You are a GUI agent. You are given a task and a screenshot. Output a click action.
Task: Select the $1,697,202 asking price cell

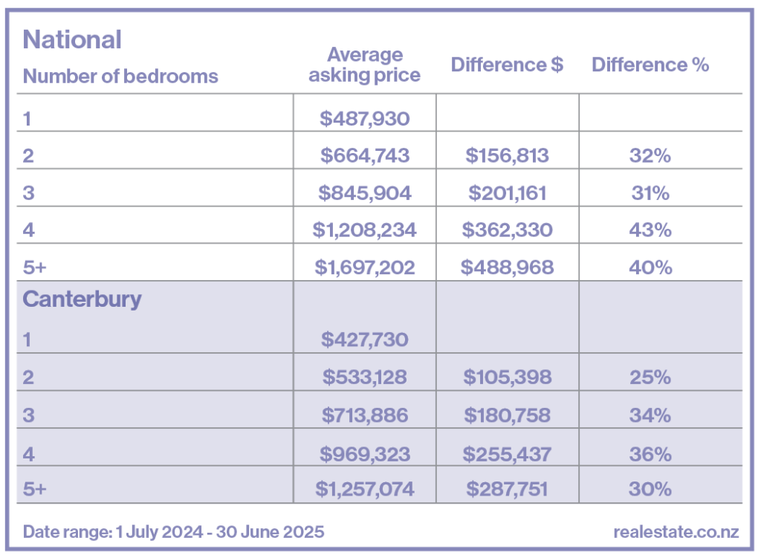pyautogui.click(x=365, y=267)
